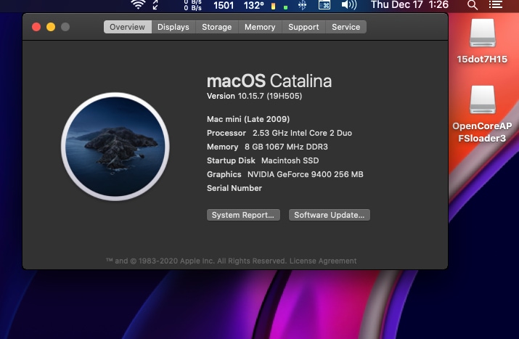Open the Thu Dec 17 clock menu
Screen dimensions: 519x339
click(409, 4)
